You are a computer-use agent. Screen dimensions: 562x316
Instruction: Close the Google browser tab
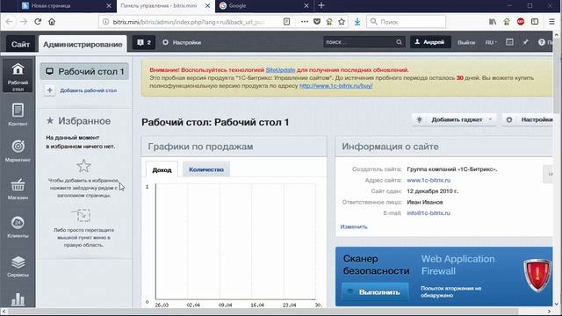(306, 6)
